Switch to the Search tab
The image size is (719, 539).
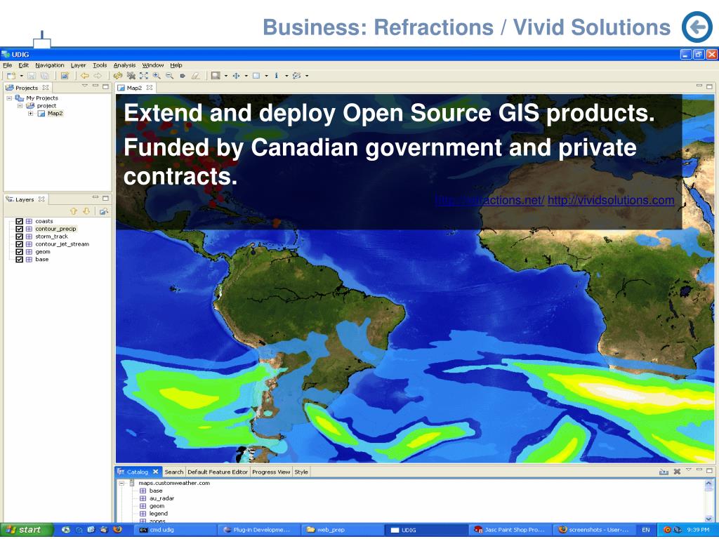tap(174, 472)
